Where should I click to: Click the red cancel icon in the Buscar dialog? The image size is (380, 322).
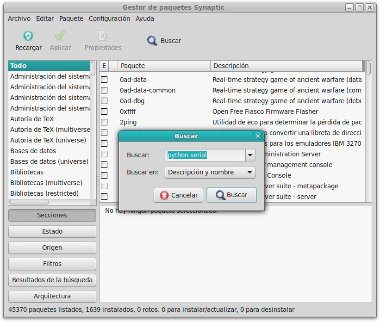[165, 195]
